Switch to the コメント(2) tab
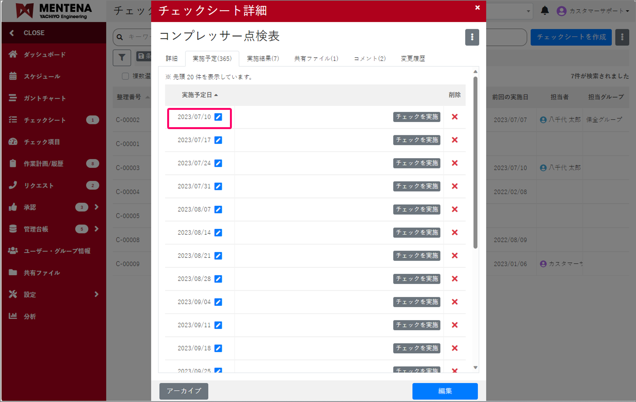 click(369, 58)
